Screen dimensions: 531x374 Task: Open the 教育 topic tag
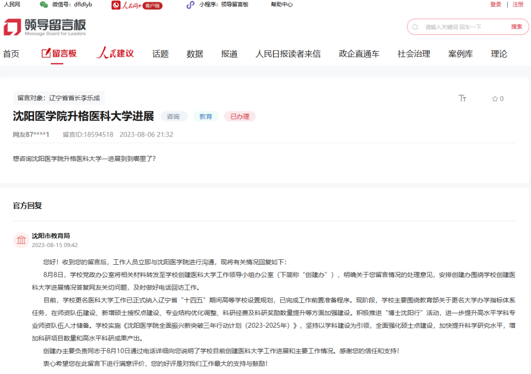click(x=206, y=116)
